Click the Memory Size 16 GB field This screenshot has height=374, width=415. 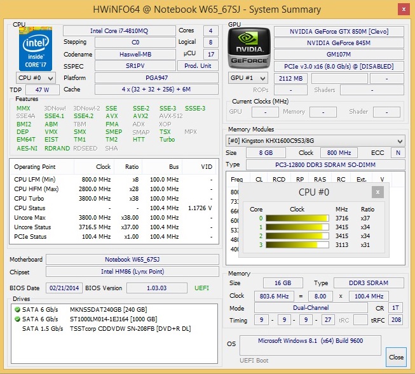click(283, 283)
